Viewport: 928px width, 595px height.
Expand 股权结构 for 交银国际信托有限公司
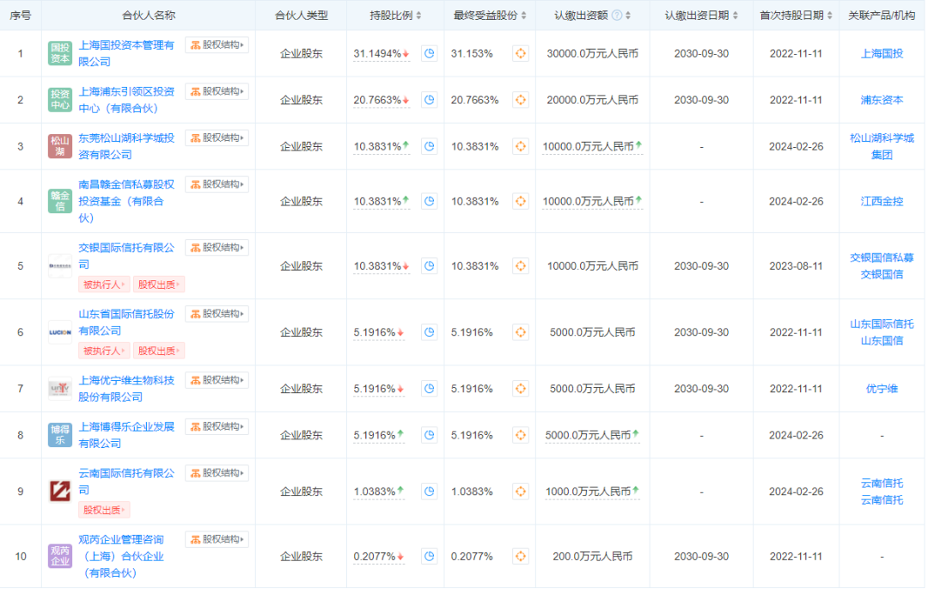click(217, 248)
